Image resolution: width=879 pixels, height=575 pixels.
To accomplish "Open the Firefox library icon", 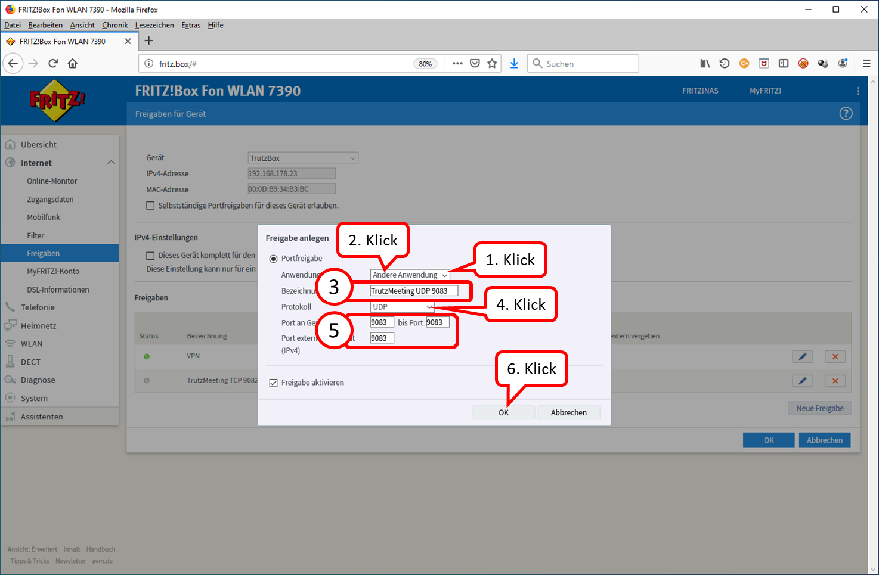I will [705, 63].
